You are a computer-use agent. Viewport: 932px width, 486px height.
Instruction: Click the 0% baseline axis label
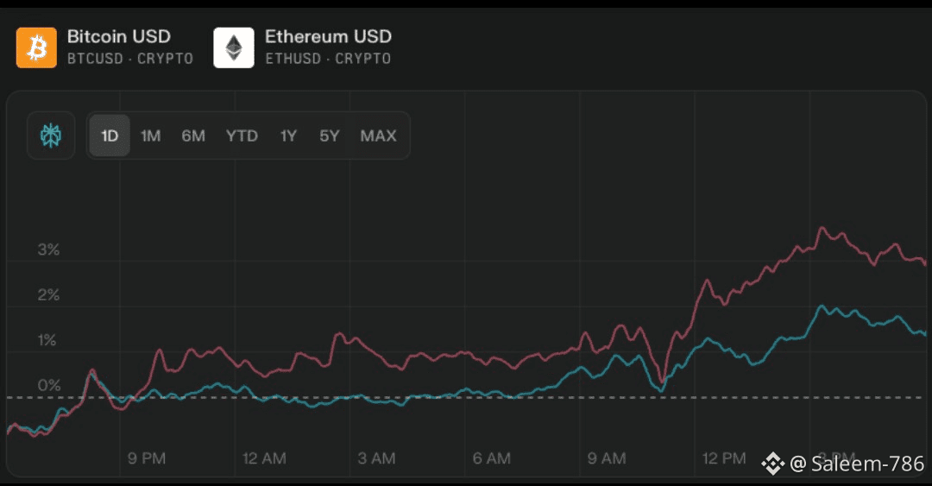pos(49,385)
